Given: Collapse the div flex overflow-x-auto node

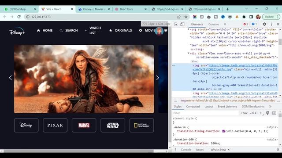Looking at the screenshot, I should [x=188, y=53].
